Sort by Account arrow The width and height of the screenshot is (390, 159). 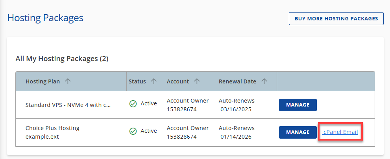(197, 81)
